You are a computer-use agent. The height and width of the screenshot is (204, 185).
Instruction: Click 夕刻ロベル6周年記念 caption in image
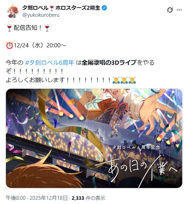pyautogui.click(x=136, y=147)
